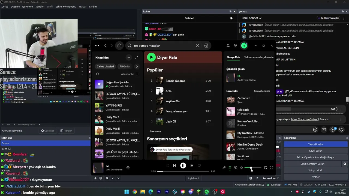Open the Düzenle menu in OBS
349x196 pixels.
point(15,7)
